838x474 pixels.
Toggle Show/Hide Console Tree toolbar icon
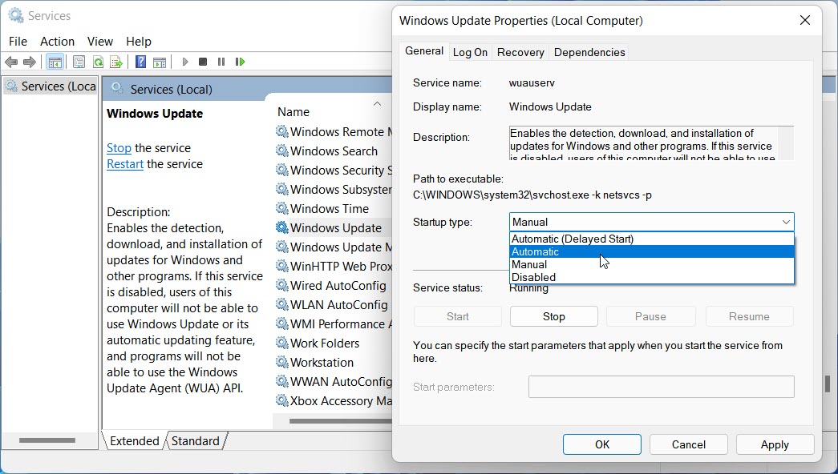(55, 62)
